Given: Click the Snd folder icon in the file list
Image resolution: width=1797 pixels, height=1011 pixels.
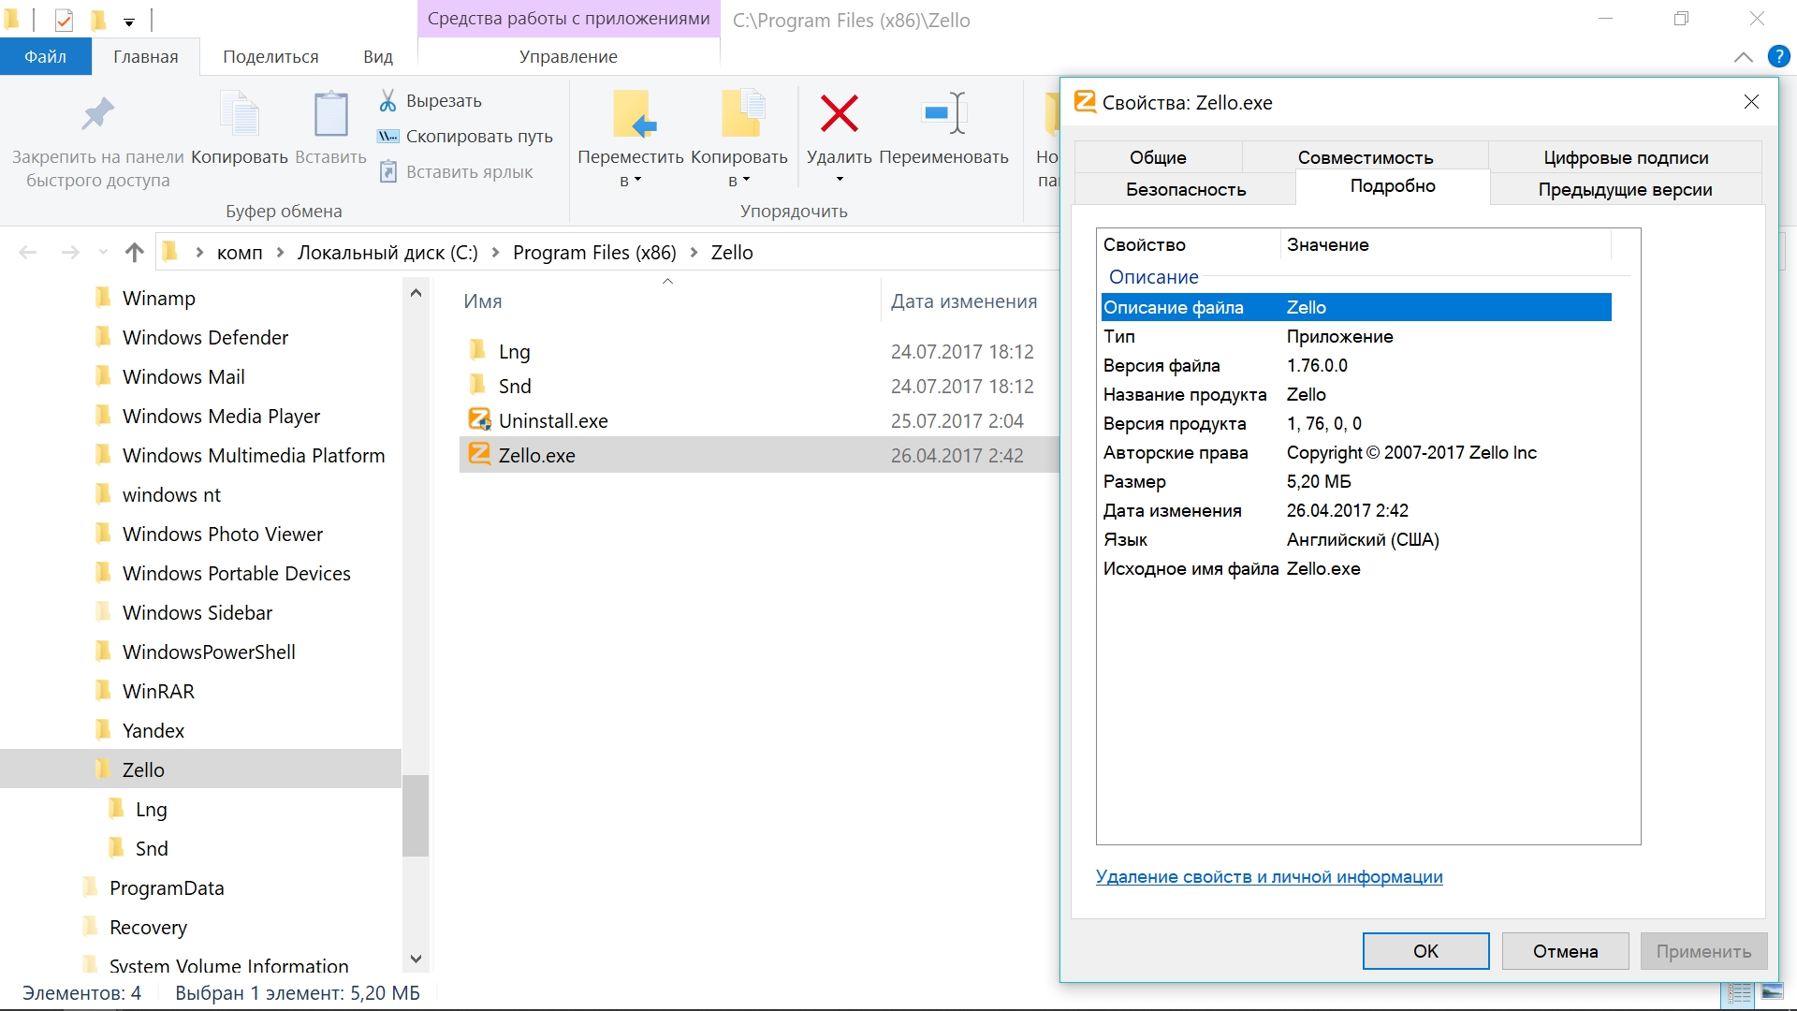Looking at the screenshot, I should tap(477, 385).
